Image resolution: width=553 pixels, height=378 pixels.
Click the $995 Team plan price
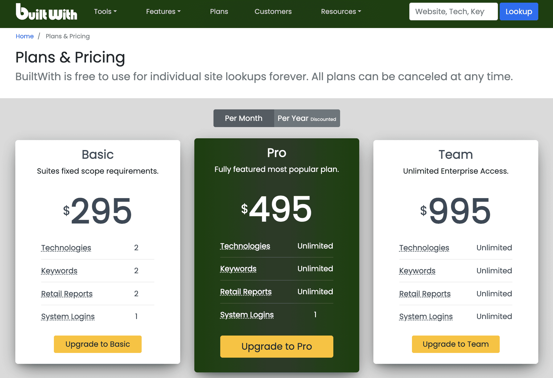pyautogui.click(x=456, y=211)
